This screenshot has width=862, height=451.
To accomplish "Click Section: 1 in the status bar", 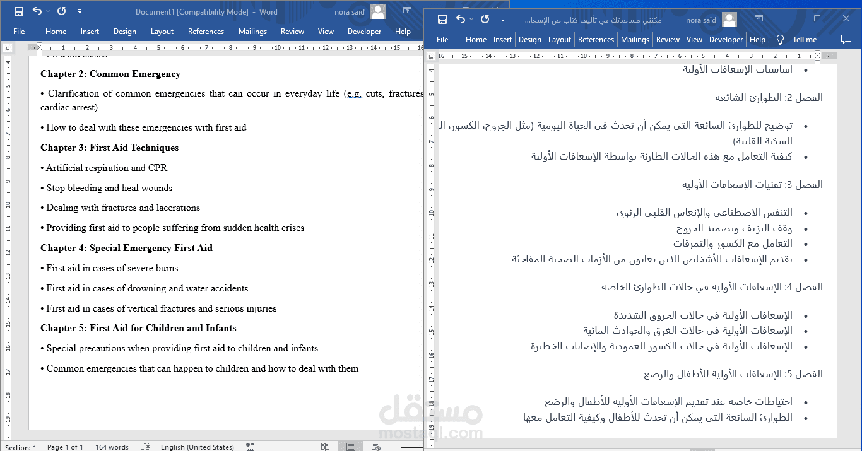I will 21,447.
